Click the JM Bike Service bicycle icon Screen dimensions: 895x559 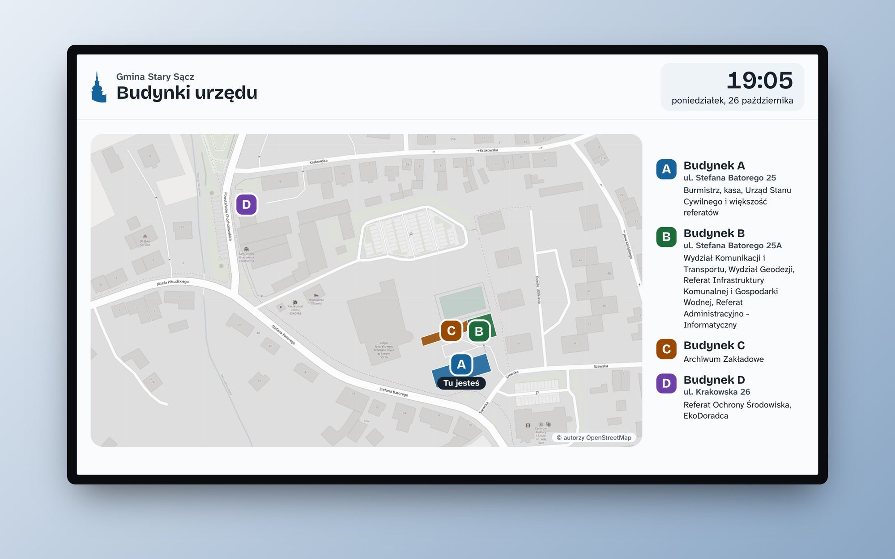tap(145, 237)
